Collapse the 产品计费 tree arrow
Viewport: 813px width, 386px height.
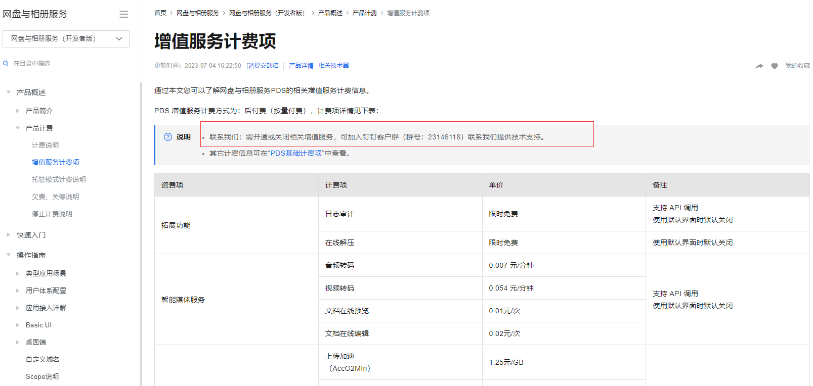click(x=17, y=128)
